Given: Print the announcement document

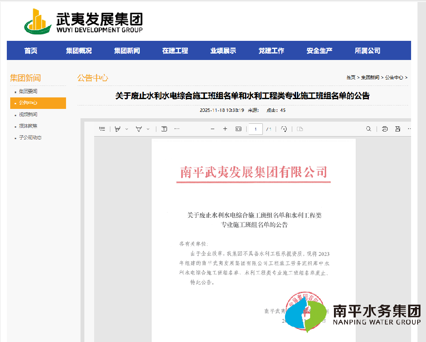Looking at the screenshot, I should point(385,128).
